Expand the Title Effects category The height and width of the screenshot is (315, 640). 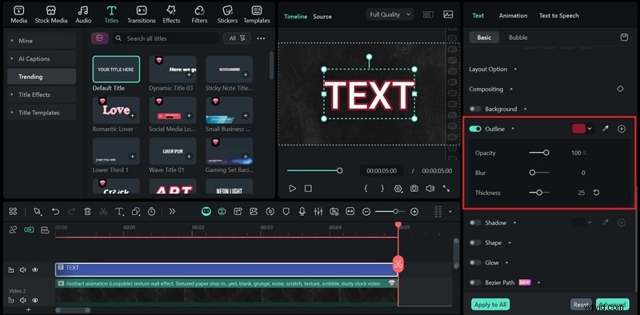pos(42,94)
